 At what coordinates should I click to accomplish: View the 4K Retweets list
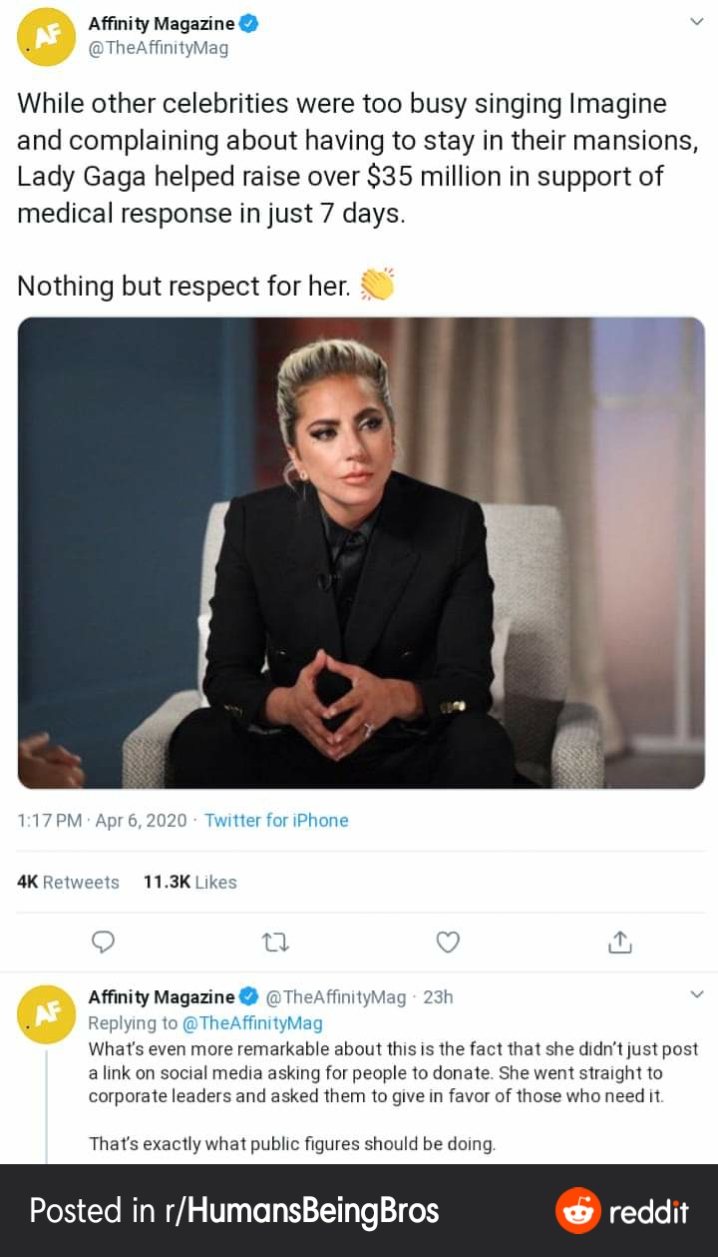point(67,882)
